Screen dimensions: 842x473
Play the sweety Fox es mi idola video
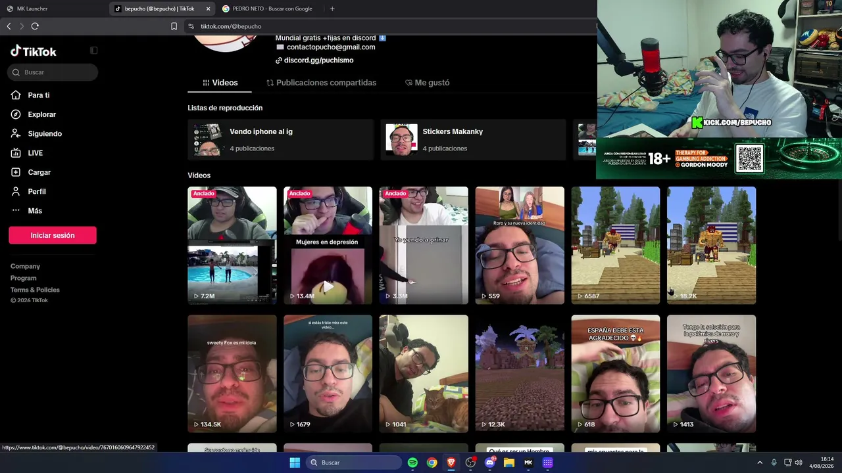click(232, 374)
